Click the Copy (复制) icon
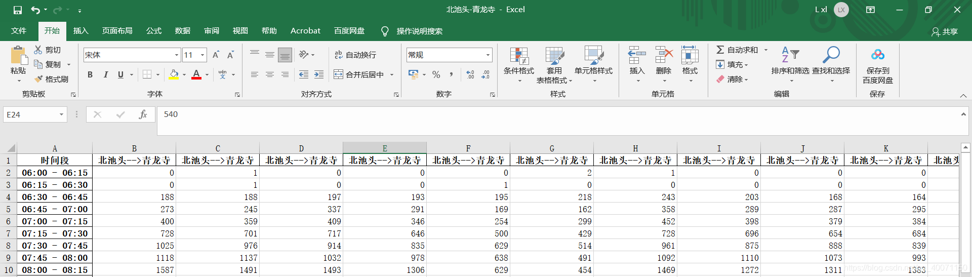972x277 pixels. coord(38,64)
